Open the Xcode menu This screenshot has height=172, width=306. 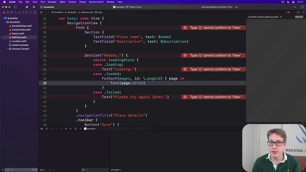(12, 2)
